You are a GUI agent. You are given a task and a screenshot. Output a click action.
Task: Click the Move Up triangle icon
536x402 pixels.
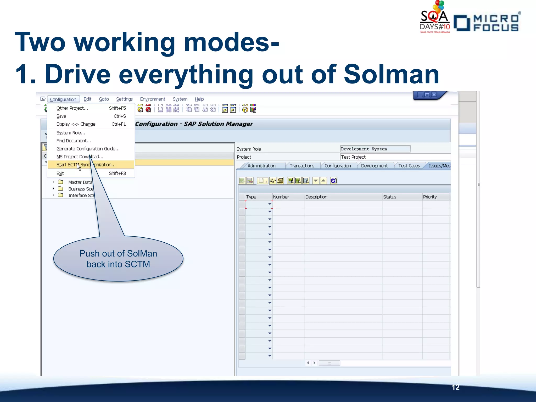[323, 181]
